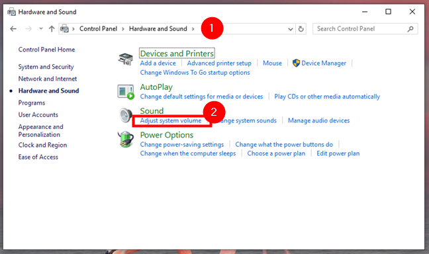This screenshot has width=429, height=254.
Task: Open the Programs category
Action: pos(32,103)
